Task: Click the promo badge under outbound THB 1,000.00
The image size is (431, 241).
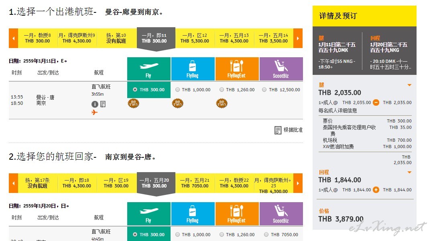Action: 177,103
